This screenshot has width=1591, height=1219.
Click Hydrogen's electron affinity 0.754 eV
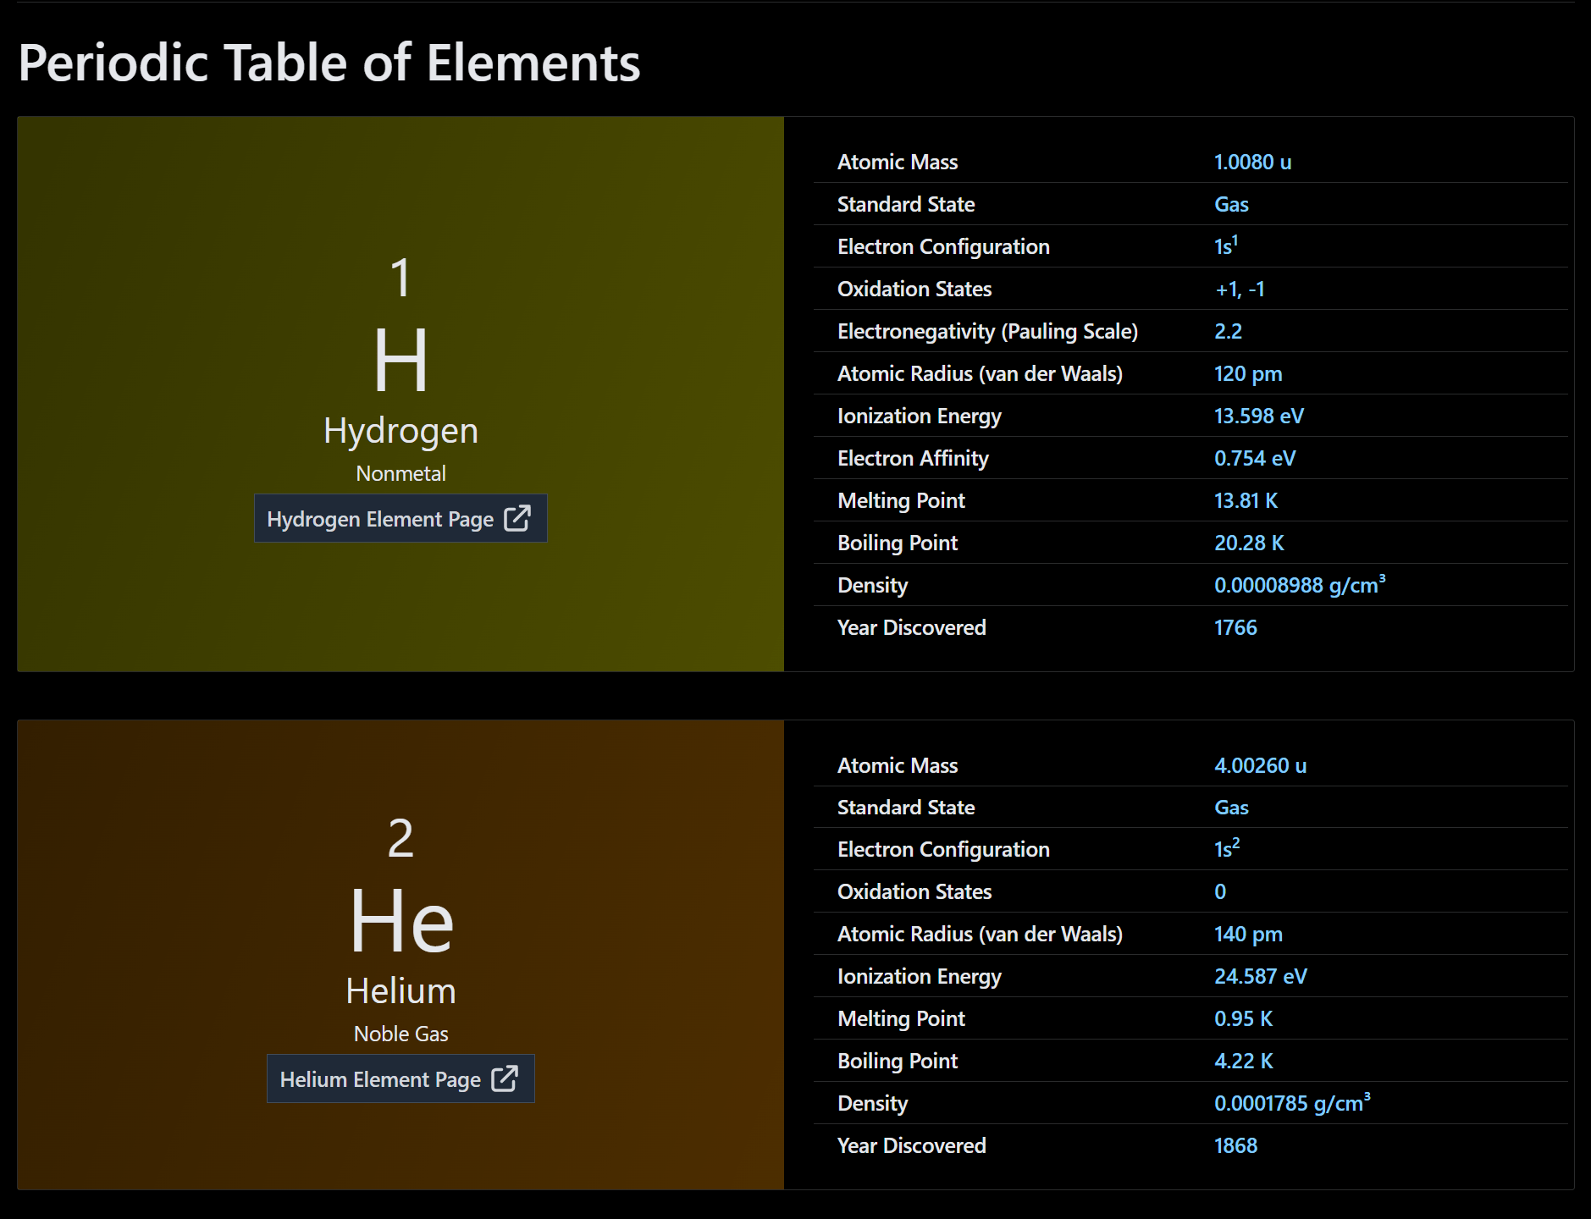tap(1255, 458)
